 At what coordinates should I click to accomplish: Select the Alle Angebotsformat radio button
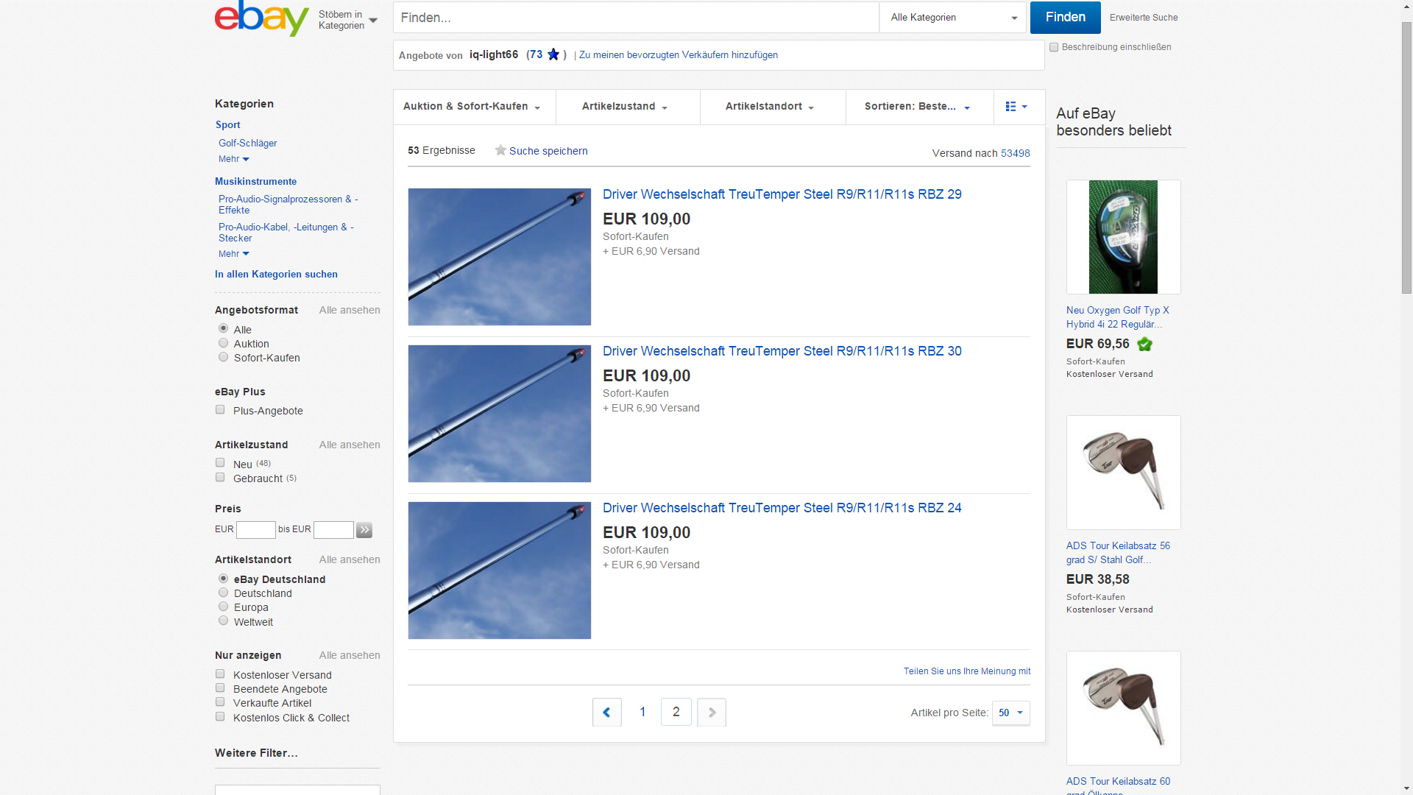(223, 328)
